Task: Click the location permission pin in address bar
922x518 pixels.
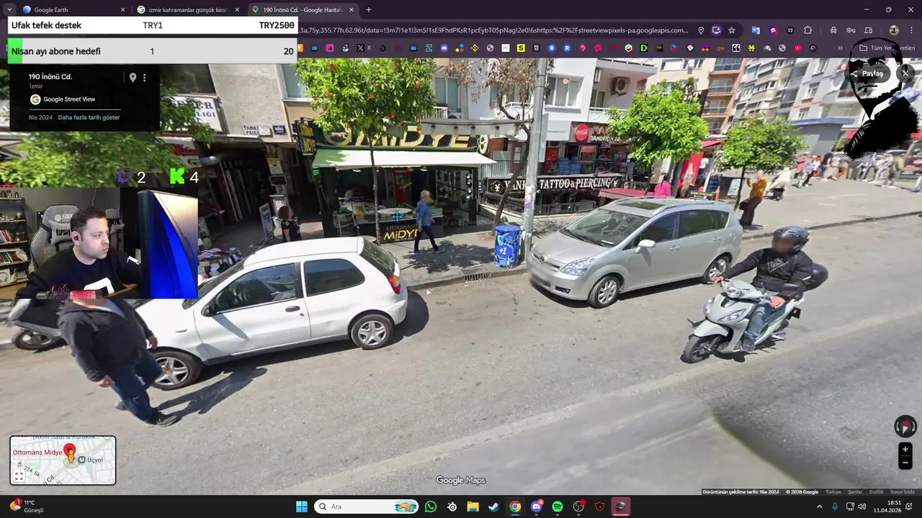Action: (701, 30)
